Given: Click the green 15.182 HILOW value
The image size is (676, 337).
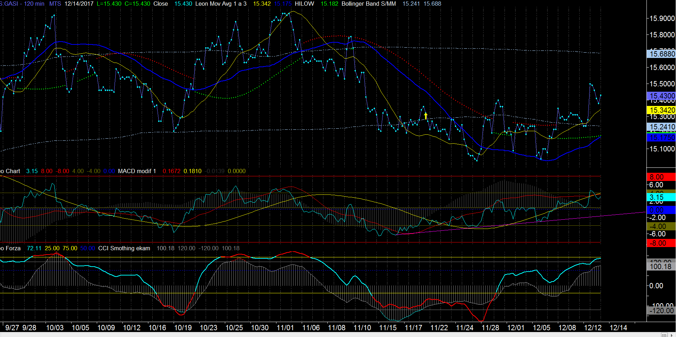Looking at the screenshot, I should [x=329, y=4].
